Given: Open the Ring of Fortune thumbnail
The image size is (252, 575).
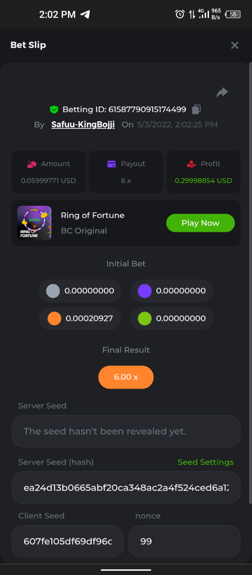Looking at the screenshot, I should click(34, 223).
